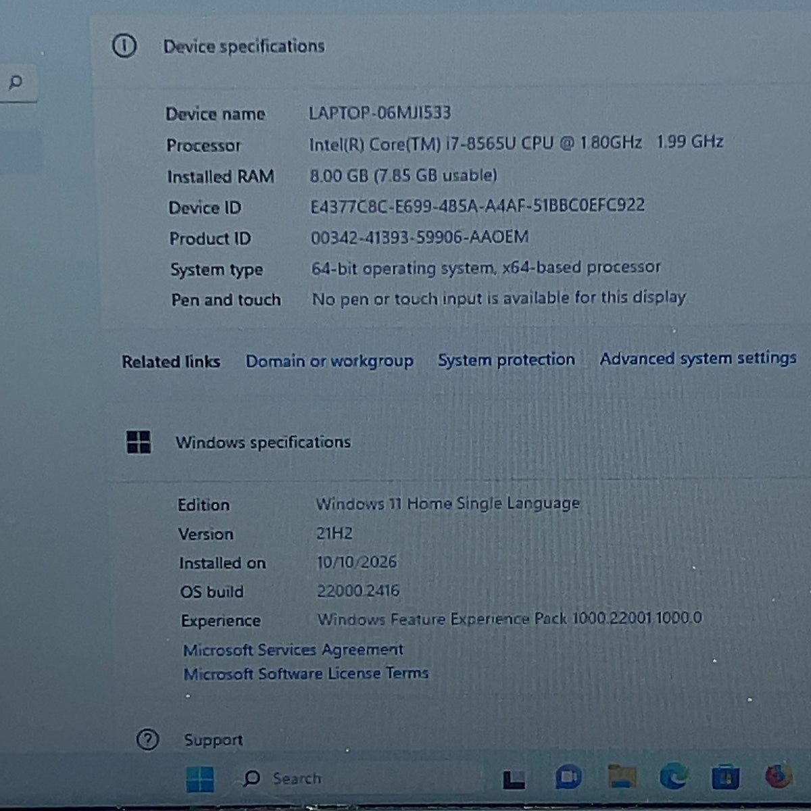Click the Experience label
This screenshot has width=811, height=811.
click(221, 620)
